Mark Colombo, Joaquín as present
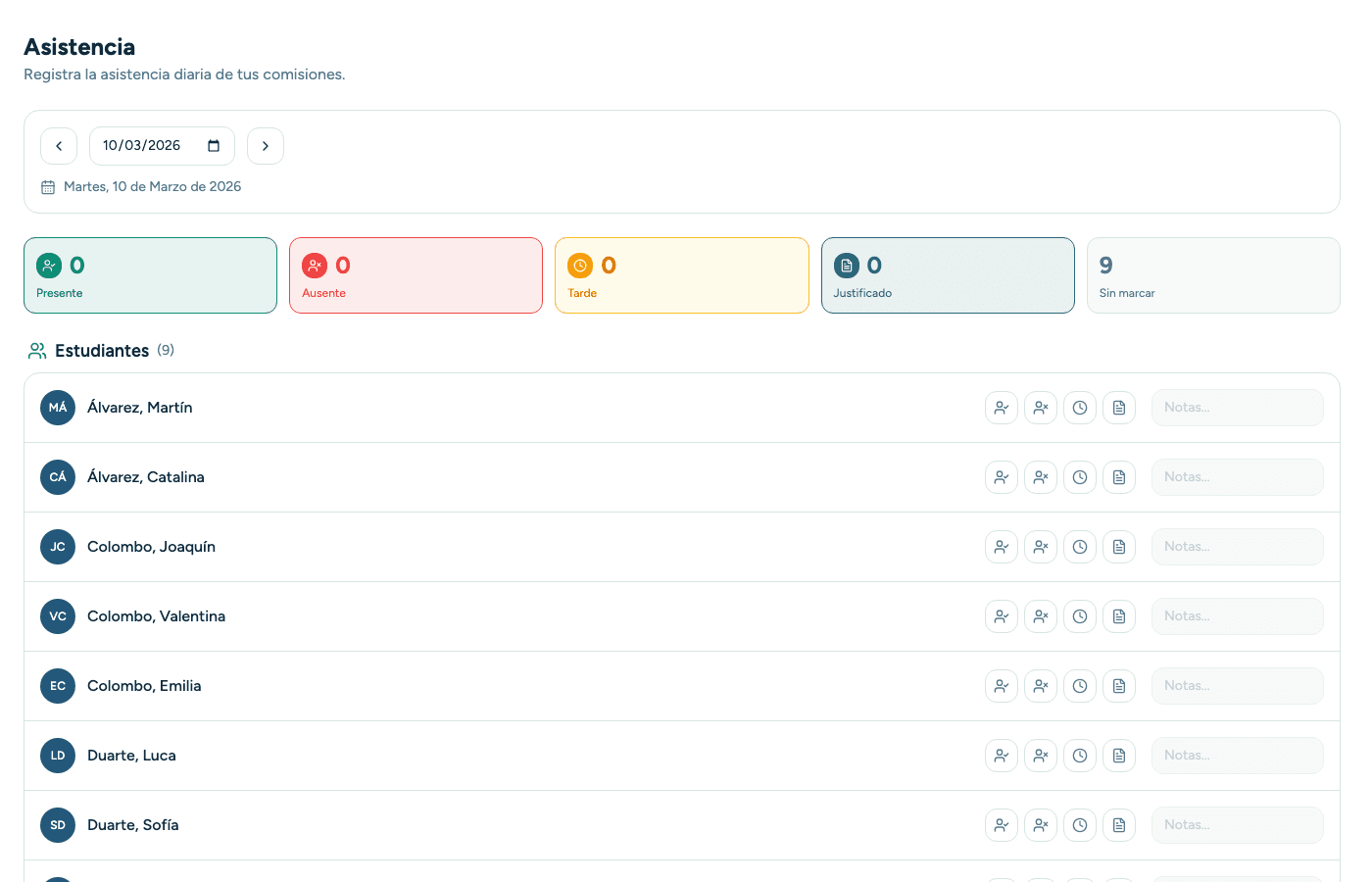 (x=1002, y=547)
